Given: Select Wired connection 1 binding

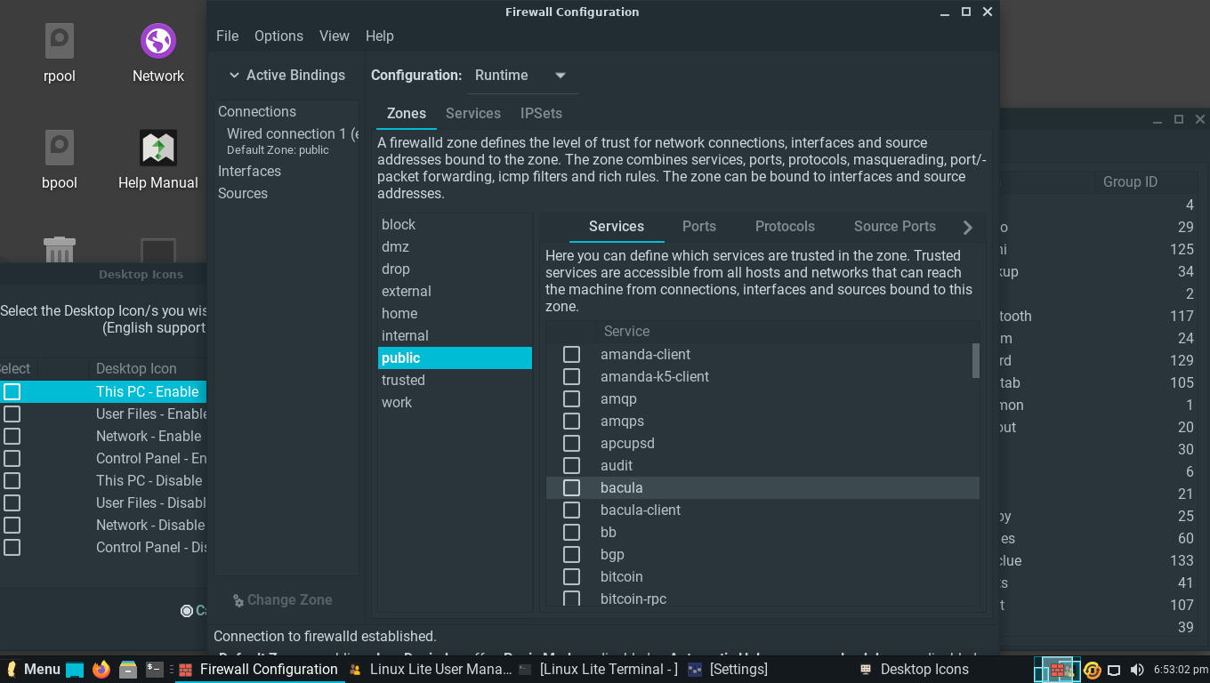Looking at the screenshot, I should click(x=287, y=141).
